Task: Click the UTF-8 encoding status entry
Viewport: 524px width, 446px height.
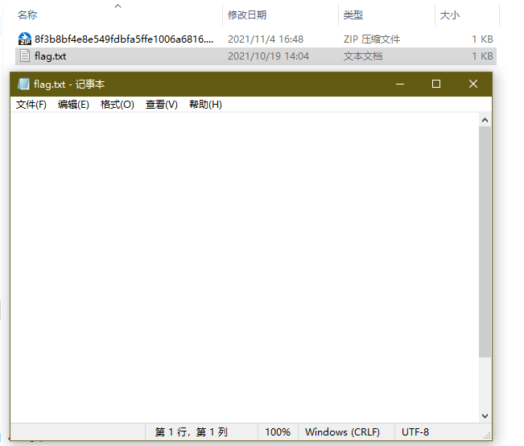Action: coord(415,432)
